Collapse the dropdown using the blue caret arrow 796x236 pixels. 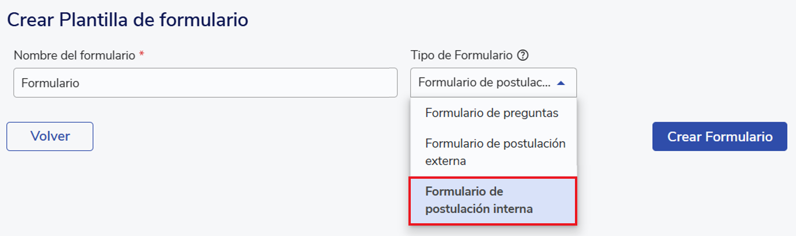[x=560, y=83]
